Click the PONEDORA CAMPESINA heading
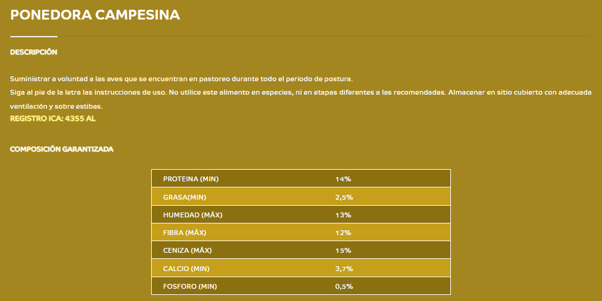Viewport: 602px width, 301px height. (x=95, y=15)
